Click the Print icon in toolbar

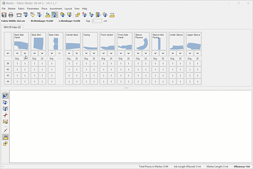click(11, 15)
